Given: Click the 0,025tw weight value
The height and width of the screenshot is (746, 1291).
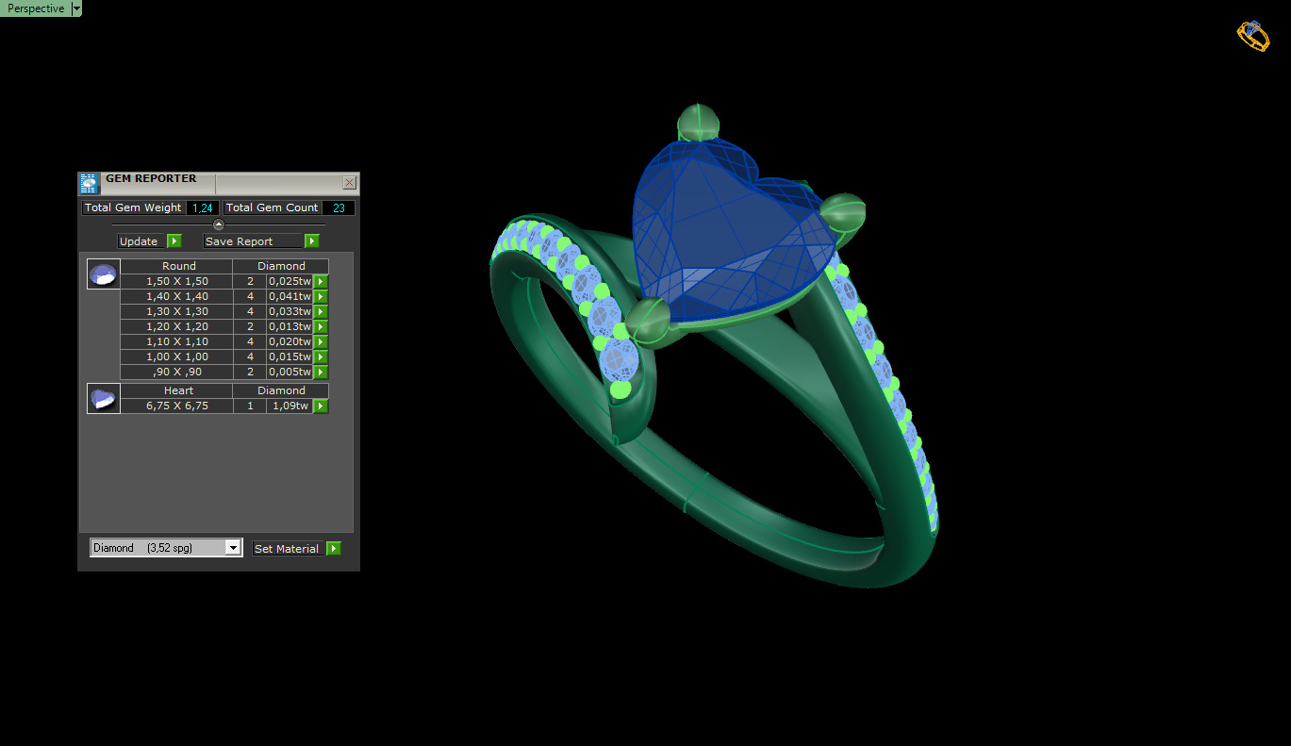Looking at the screenshot, I should point(290,281).
